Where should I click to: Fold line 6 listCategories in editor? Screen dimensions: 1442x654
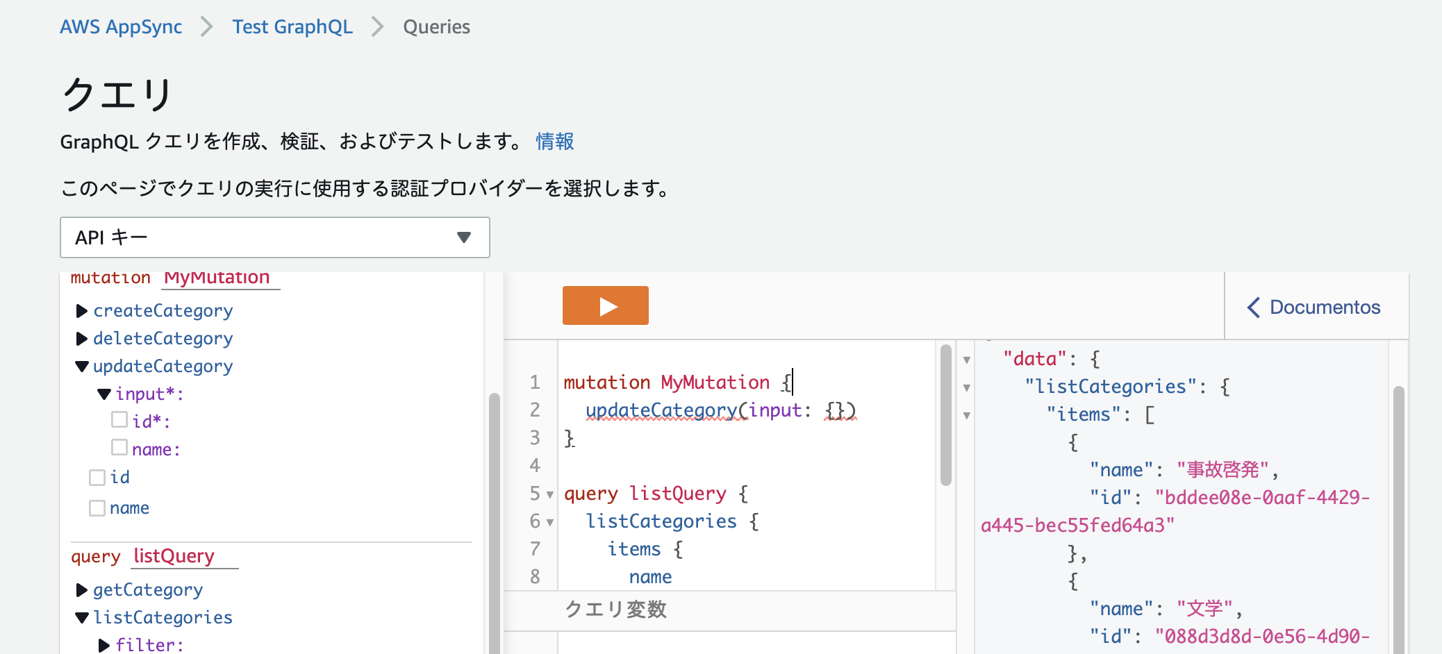pyautogui.click(x=550, y=522)
